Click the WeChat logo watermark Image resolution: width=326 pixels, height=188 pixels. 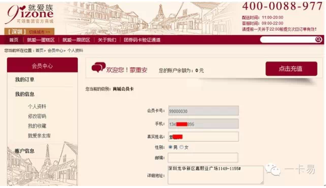tap(273, 170)
